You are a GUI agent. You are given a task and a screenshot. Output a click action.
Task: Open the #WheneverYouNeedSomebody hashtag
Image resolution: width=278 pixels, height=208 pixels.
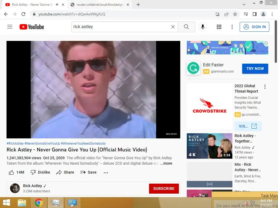tap(83, 144)
